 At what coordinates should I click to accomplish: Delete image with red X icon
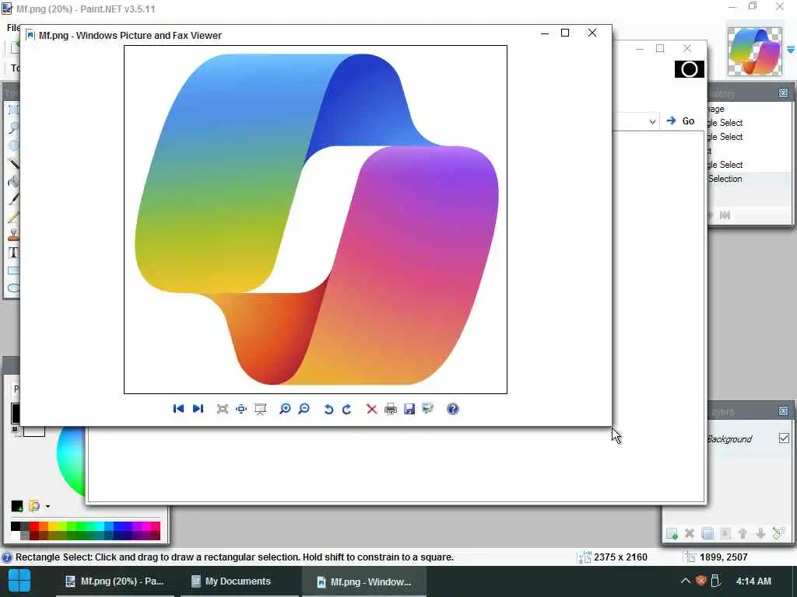click(371, 409)
